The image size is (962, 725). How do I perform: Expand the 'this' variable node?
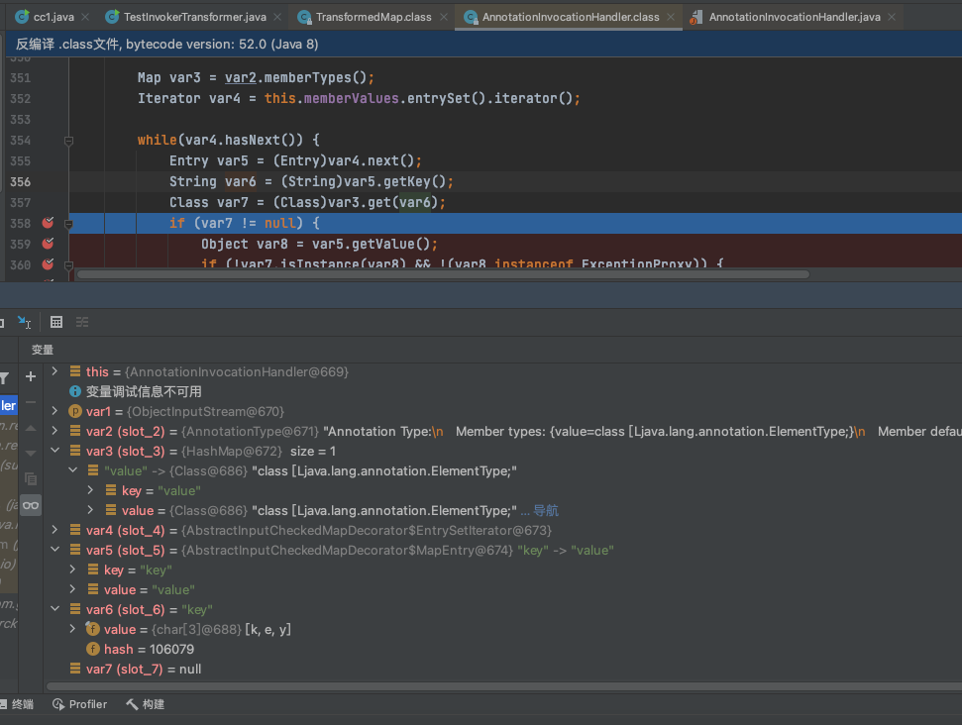(x=54, y=371)
